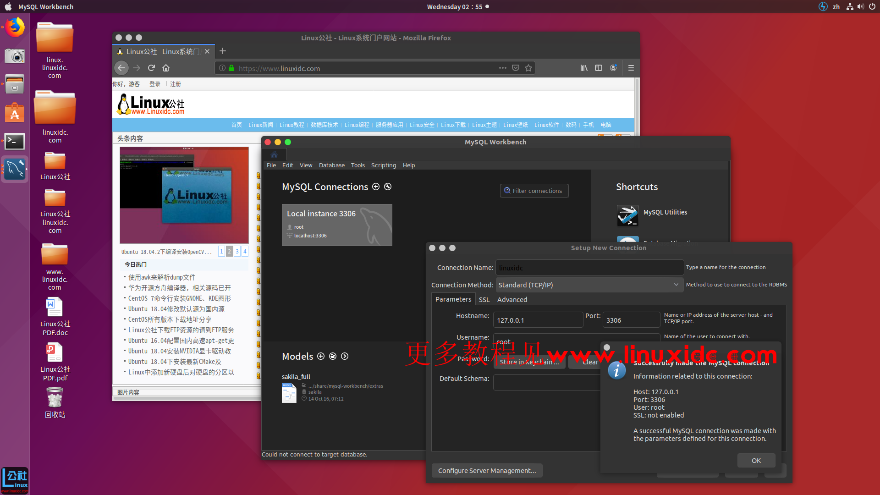The height and width of the screenshot is (495, 880).
Task: Open the MySQL Utilities shortcut icon
Action: [x=627, y=215]
